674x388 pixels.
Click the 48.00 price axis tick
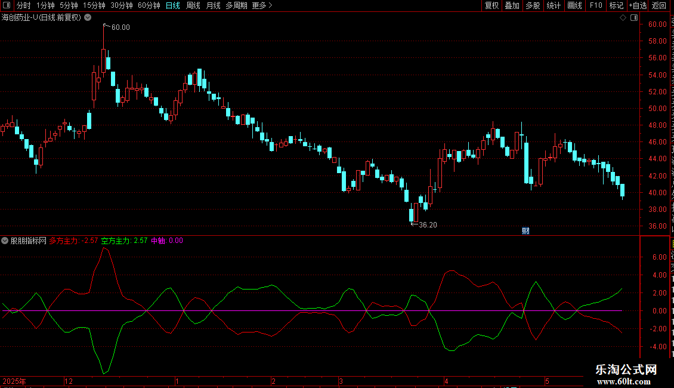tap(658, 125)
